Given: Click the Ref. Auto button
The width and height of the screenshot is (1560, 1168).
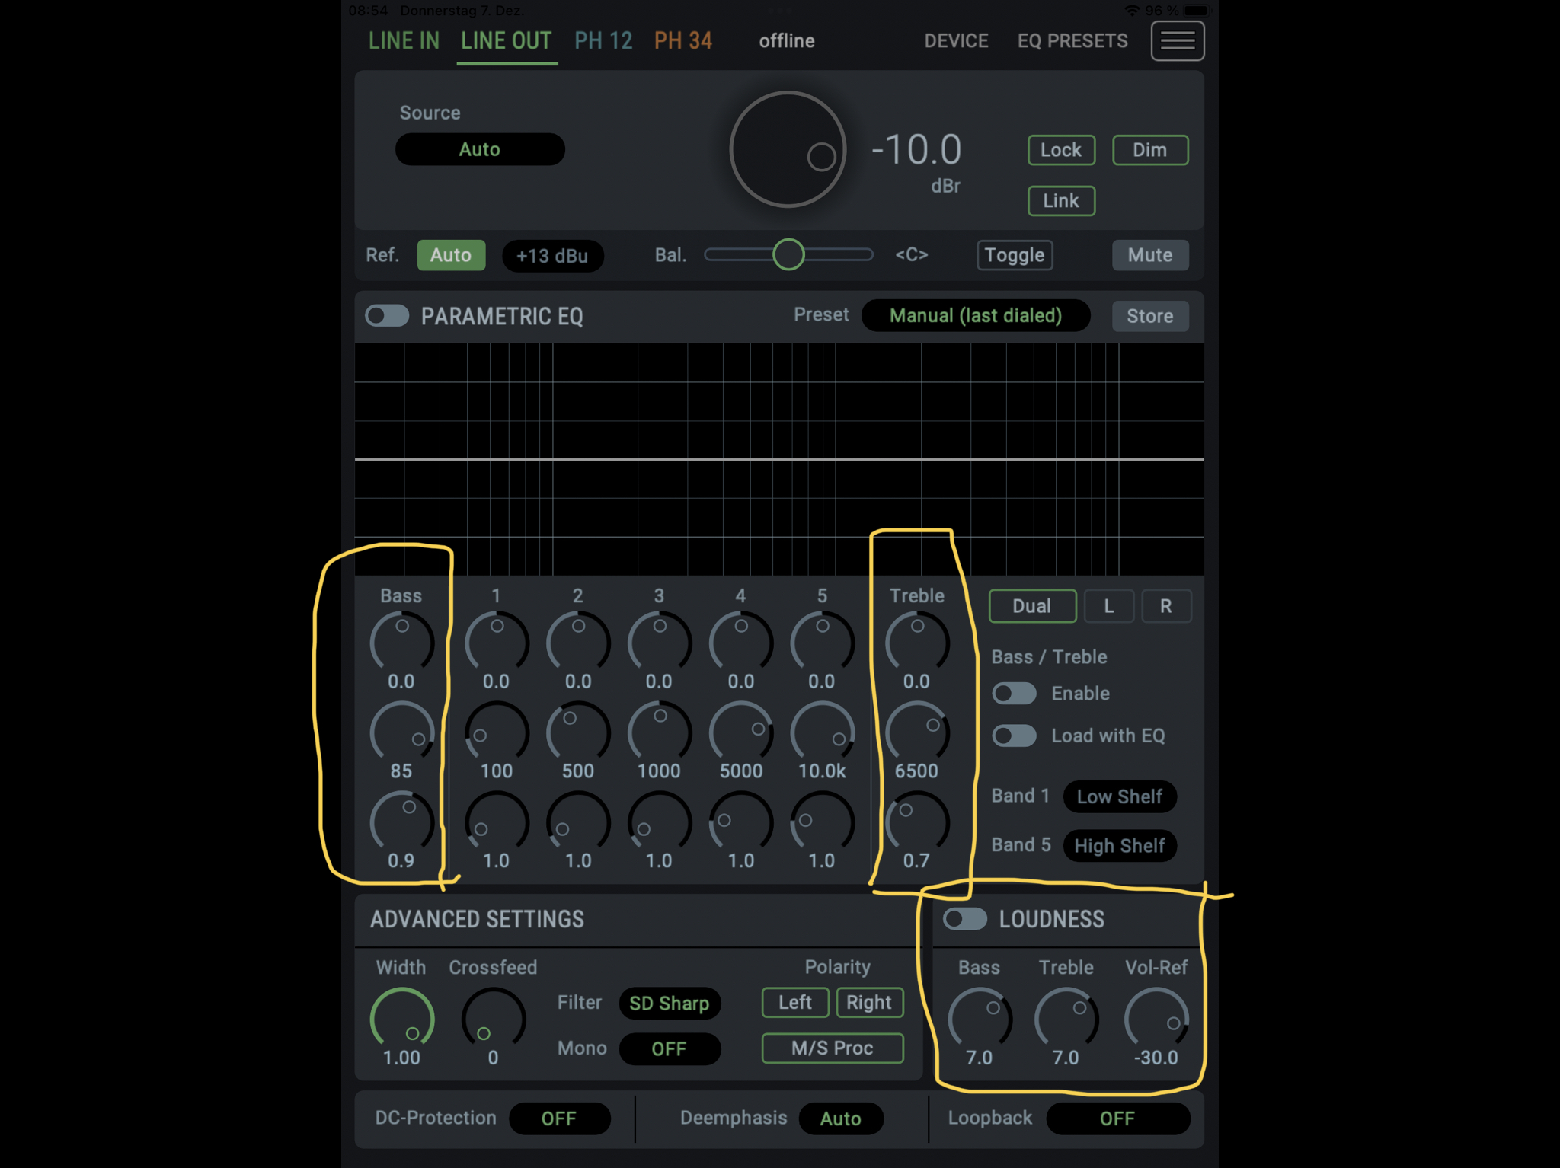Looking at the screenshot, I should click(451, 255).
